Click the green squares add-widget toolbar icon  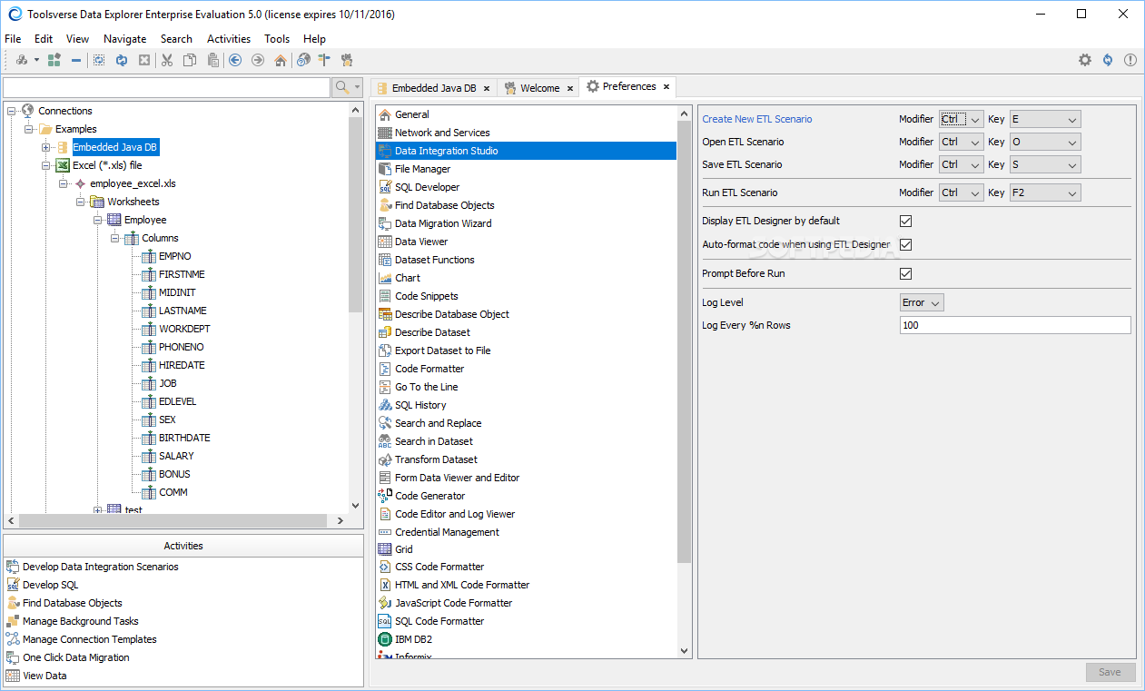(x=54, y=60)
